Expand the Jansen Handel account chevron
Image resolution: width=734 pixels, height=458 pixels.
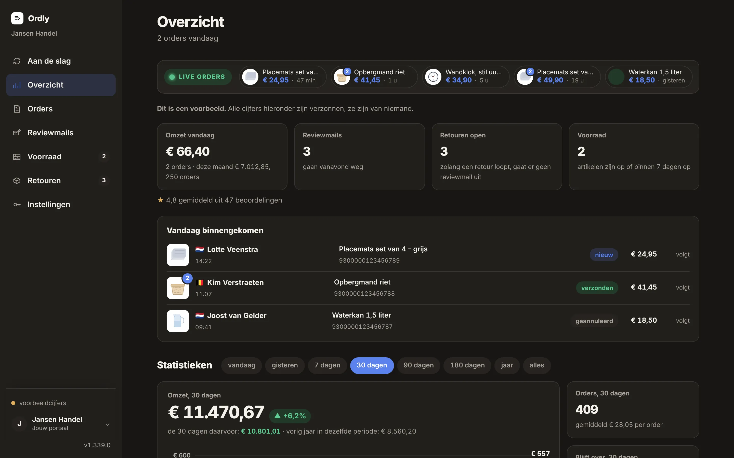click(107, 425)
